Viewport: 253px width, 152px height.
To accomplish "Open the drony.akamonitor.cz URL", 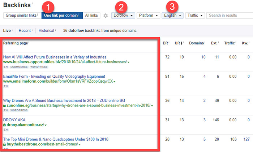I will [x=25, y=125].
